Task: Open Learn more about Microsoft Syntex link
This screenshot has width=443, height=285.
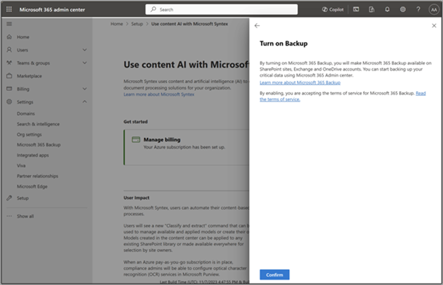Action: [x=159, y=94]
